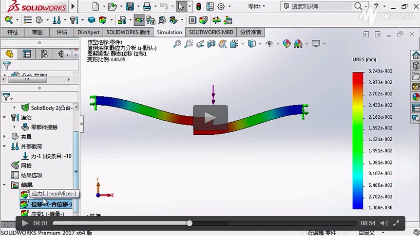The height and width of the screenshot is (236, 420).
Task: Expand the SolidBody 2 tree node
Action: click(14, 108)
